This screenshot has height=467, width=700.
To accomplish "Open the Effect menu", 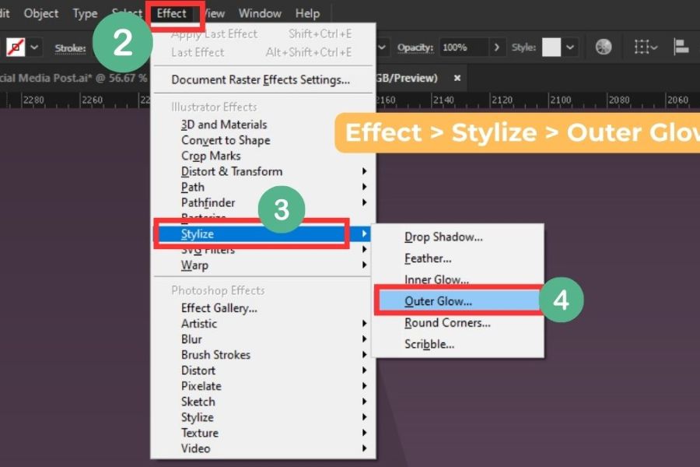I will [172, 13].
